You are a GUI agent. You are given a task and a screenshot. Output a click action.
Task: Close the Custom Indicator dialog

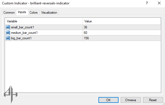159,3
